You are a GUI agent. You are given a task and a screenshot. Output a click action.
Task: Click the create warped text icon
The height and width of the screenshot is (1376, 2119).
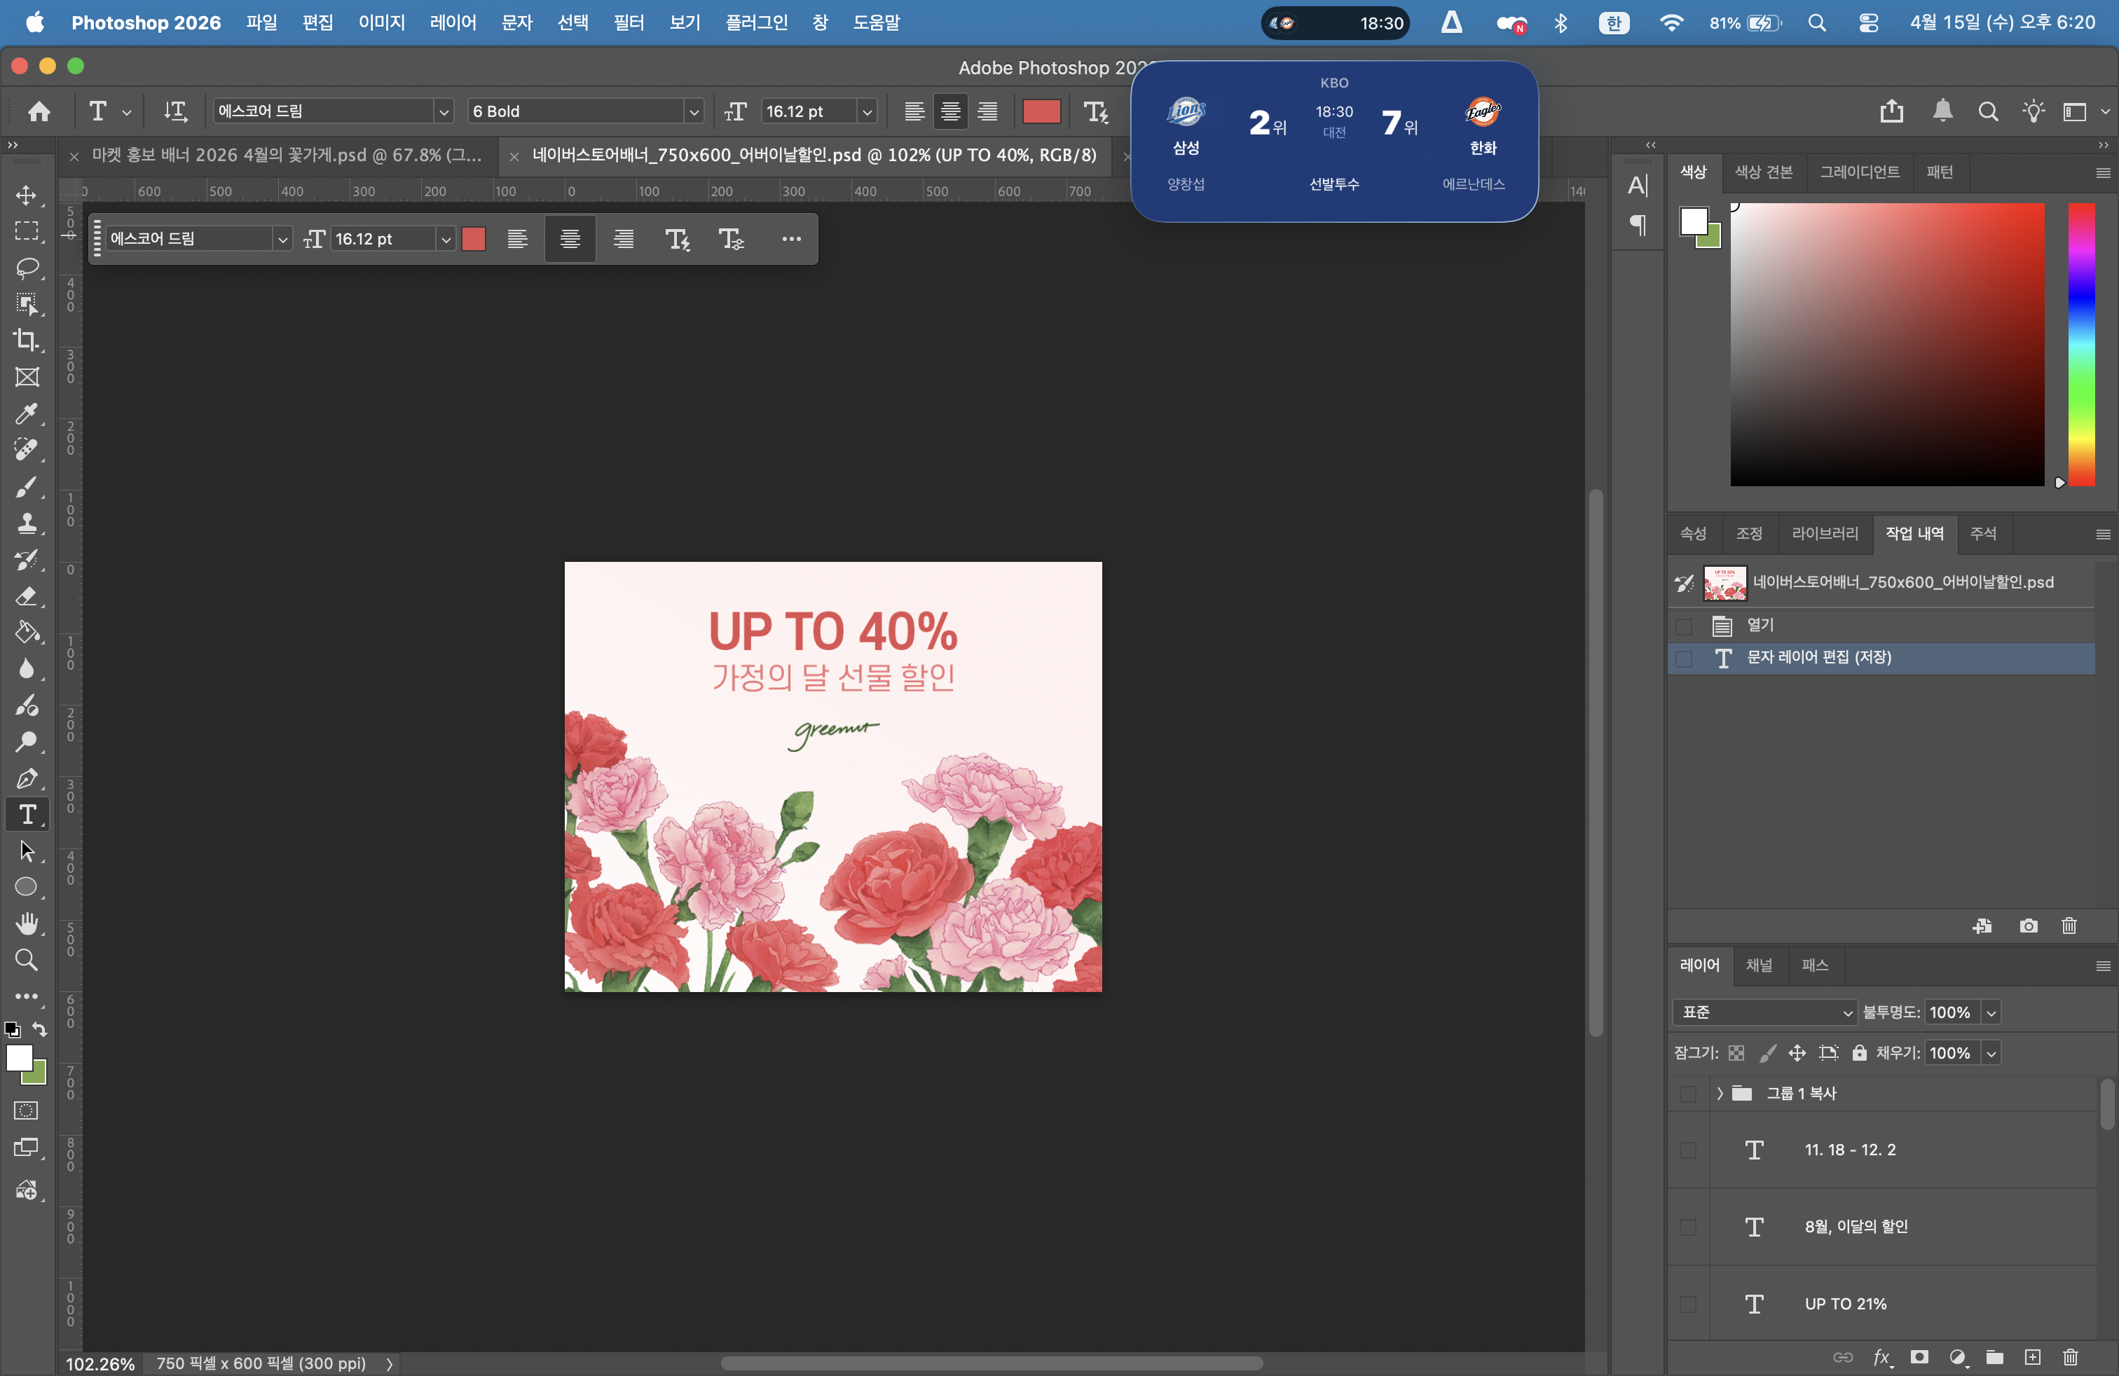1095,111
